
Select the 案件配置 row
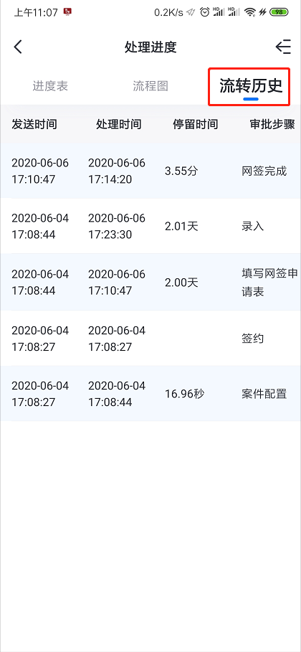click(150, 394)
